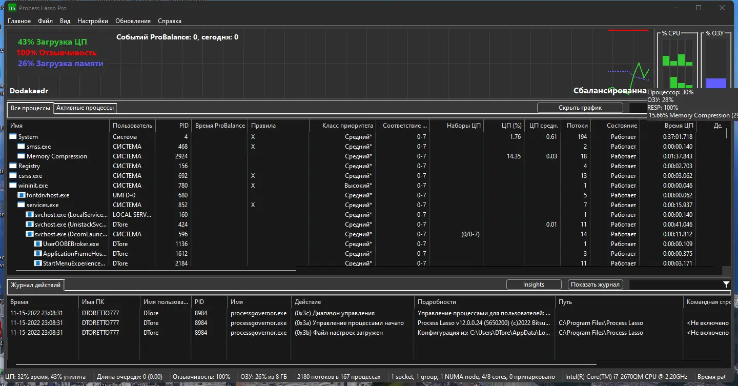Open the Главное menu
738x386 pixels.
tap(19, 21)
